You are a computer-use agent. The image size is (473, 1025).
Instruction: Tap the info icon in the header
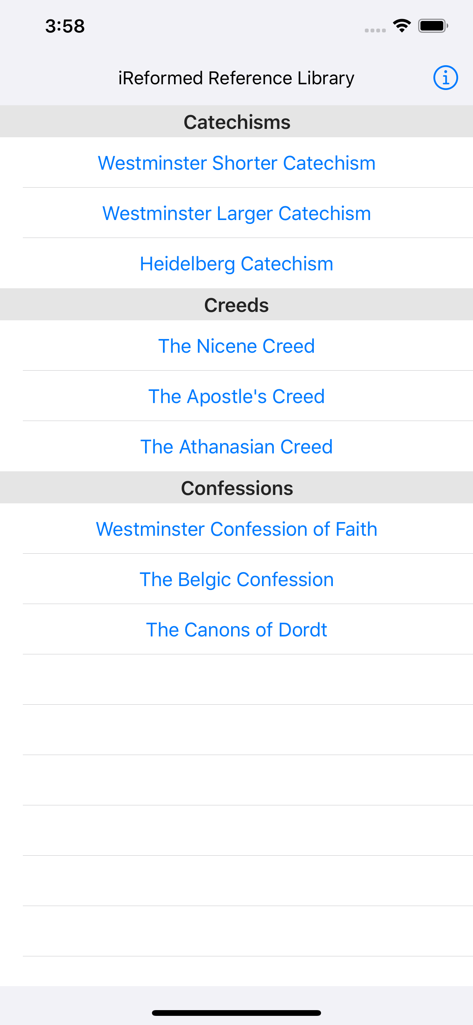pyautogui.click(x=445, y=77)
